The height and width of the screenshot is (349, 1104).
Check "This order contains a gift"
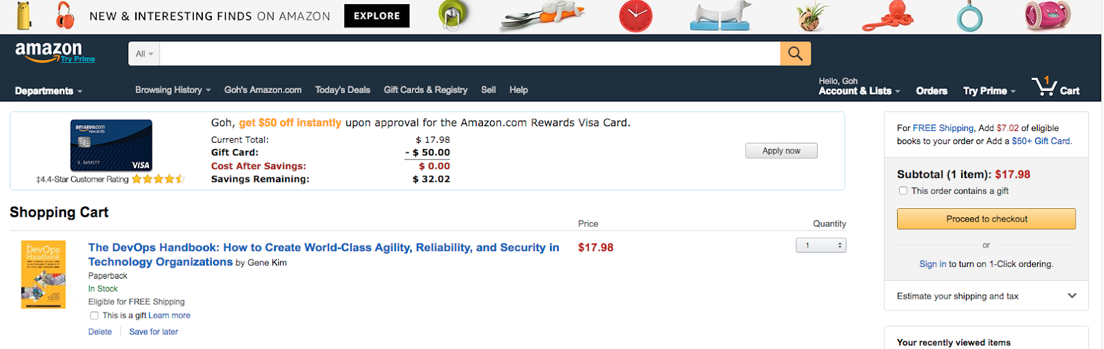pyautogui.click(x=903, y=191)
